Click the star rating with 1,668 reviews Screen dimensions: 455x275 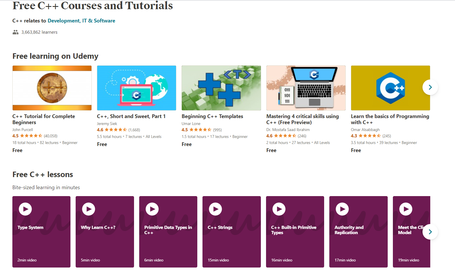[118, 130]
